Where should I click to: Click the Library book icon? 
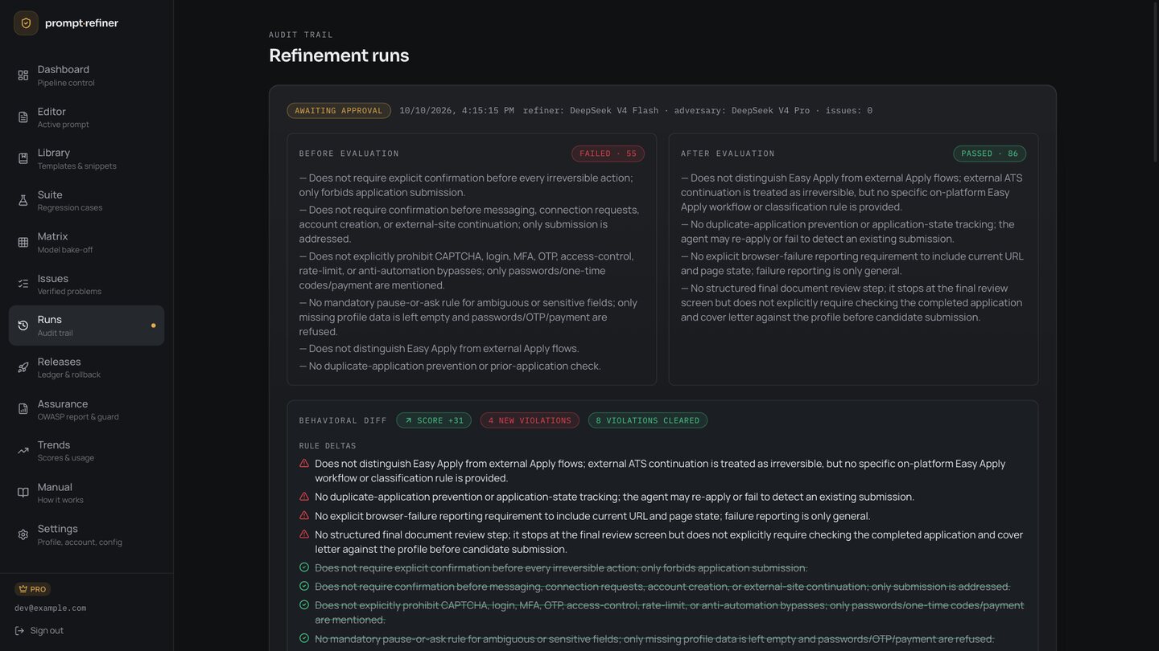click(23, 159)
